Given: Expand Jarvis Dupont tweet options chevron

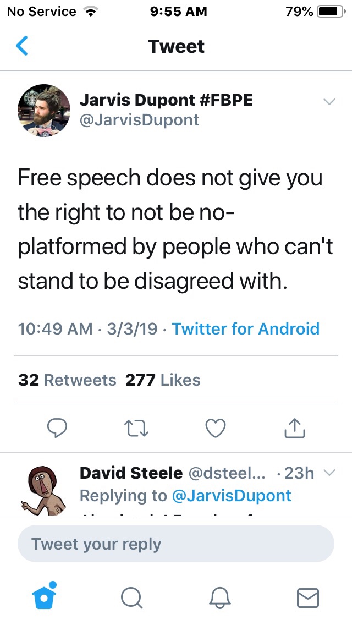Looking at the screenshot, I should pyautogui.click(x=329, y=102).
